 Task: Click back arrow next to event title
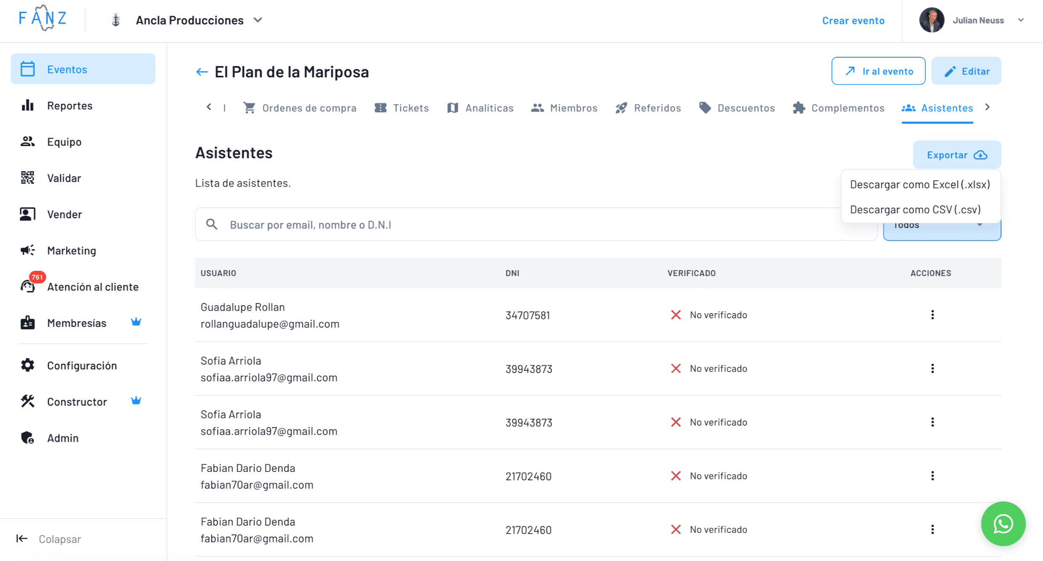click(x=202, y=72)
